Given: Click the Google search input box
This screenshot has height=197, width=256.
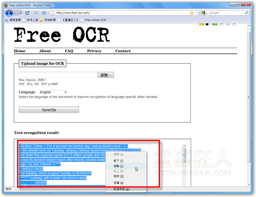Looking at the screenshot, I should pos(226,13).
